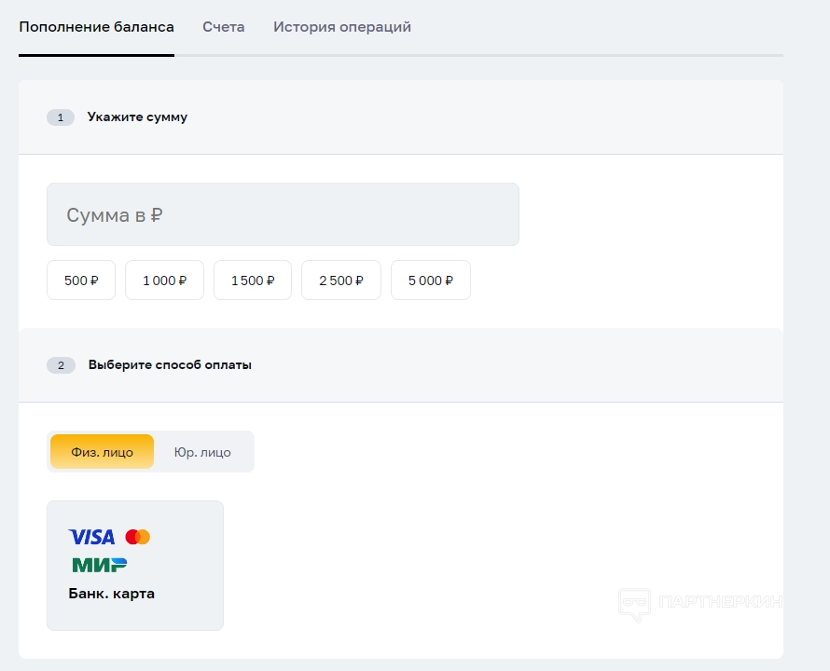The image size is (830, 671).
Task: Click the Выберите способ оплаты section heading
Action: coord(170,365)
